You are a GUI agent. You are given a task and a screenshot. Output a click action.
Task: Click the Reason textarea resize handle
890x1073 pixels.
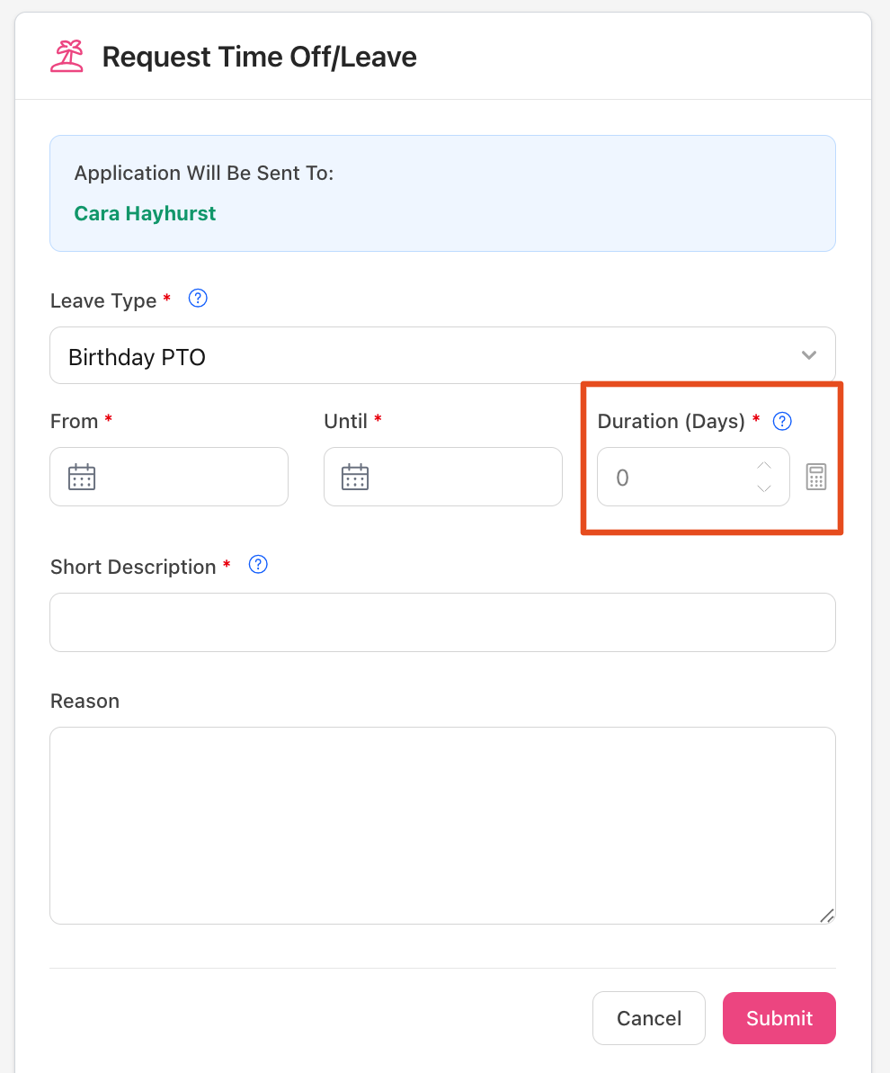tap(827, 916)
